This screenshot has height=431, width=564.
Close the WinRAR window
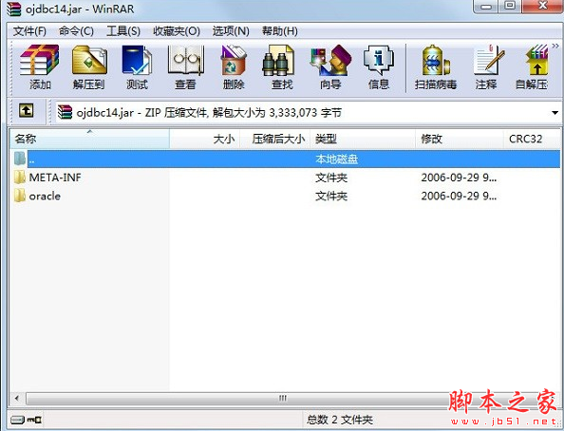pyautogui.click(x=542, y=7)
